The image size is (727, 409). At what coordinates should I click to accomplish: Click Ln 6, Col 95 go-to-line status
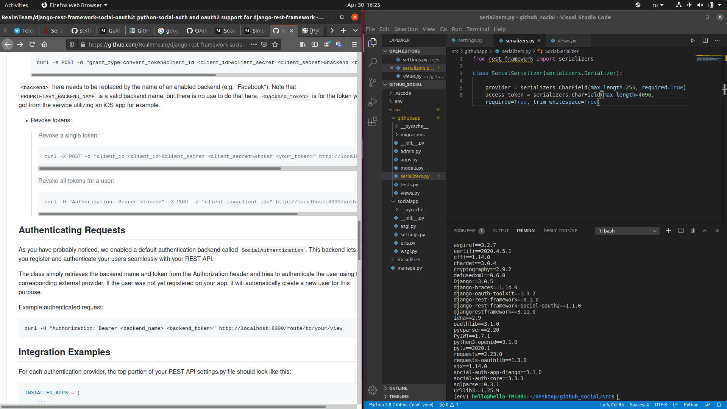pos(612,405)
